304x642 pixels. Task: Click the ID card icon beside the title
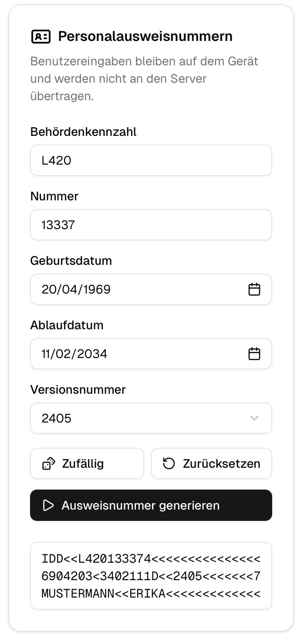pos(41,37)
